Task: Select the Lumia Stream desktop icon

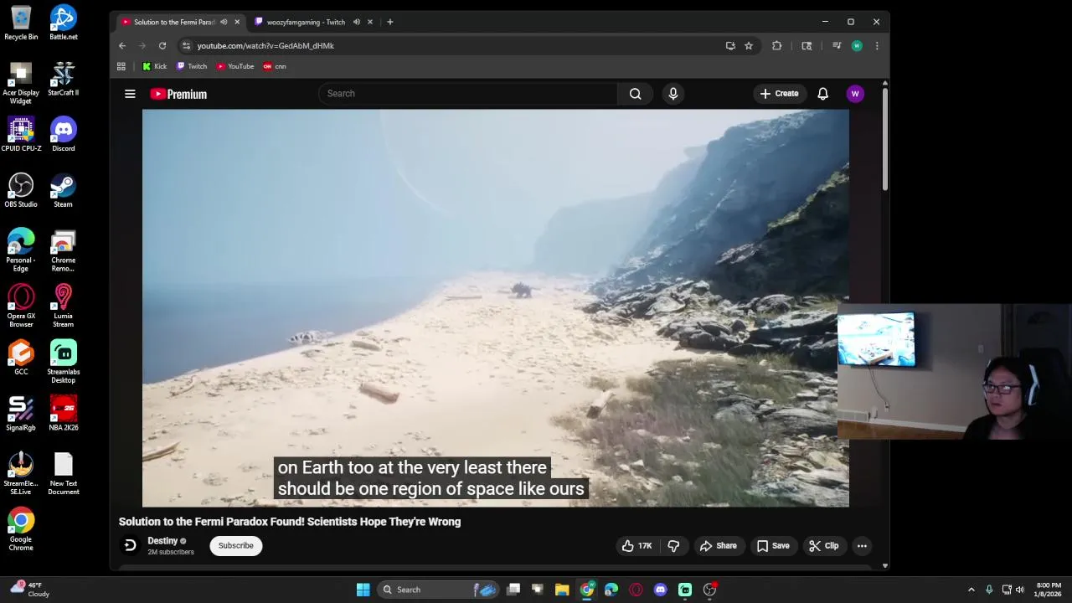Action: tap(63, 306)
